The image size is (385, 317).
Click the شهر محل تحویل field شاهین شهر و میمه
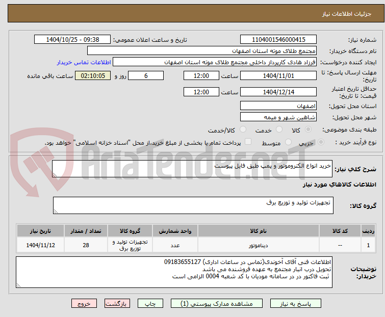tap(278, 117)
